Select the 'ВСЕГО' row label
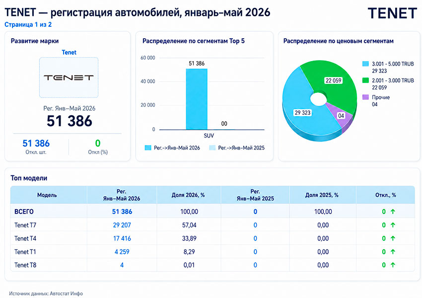This screenshot has width=422, height=298. 24,212
